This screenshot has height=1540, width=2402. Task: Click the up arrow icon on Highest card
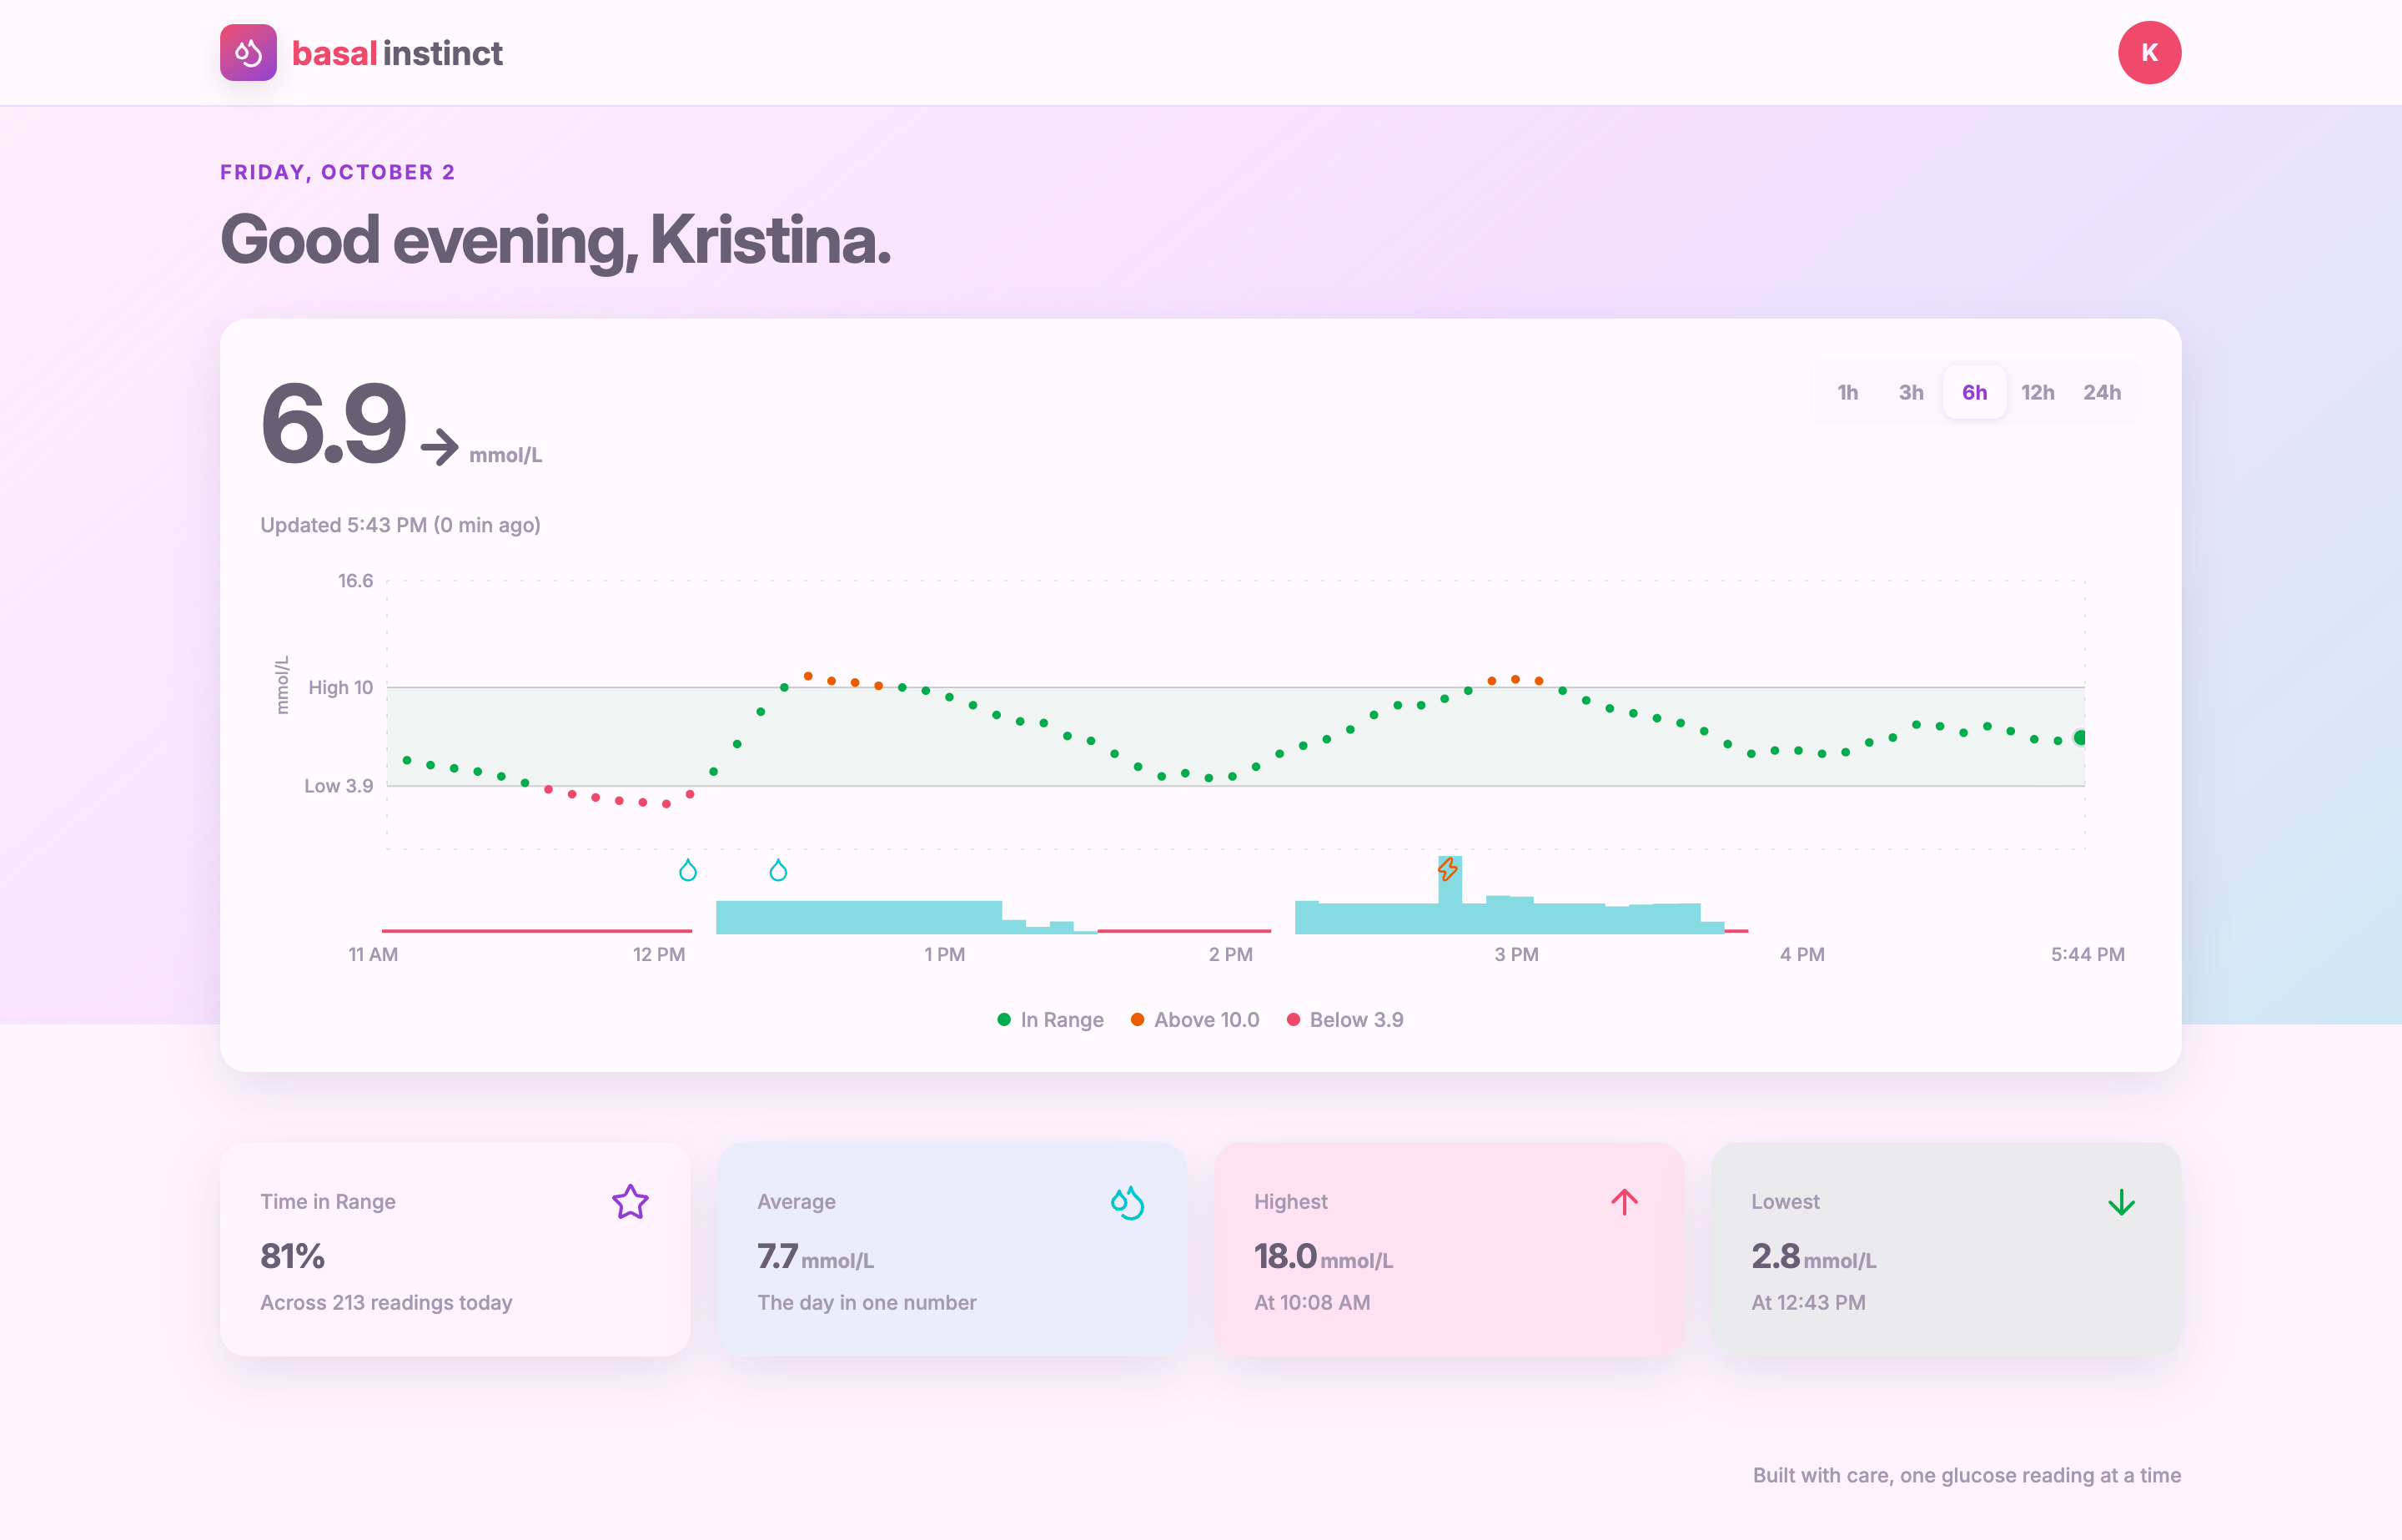pyautogui.click(x=1625, y=1202)
